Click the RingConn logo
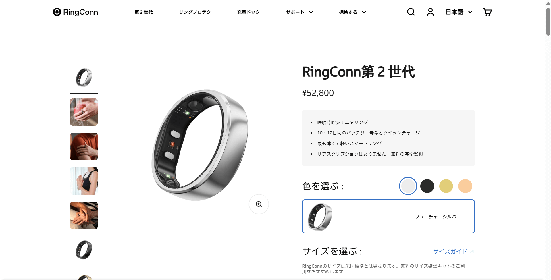Image resolution: width=551 pixels, height=280 pixels. coord(75,12)
